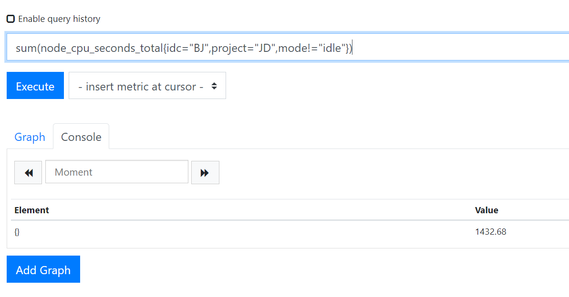Viewport: 569px width, 297px height.
Task: Click the mode!="idle" matcher in the query
Action: [311, 48]
